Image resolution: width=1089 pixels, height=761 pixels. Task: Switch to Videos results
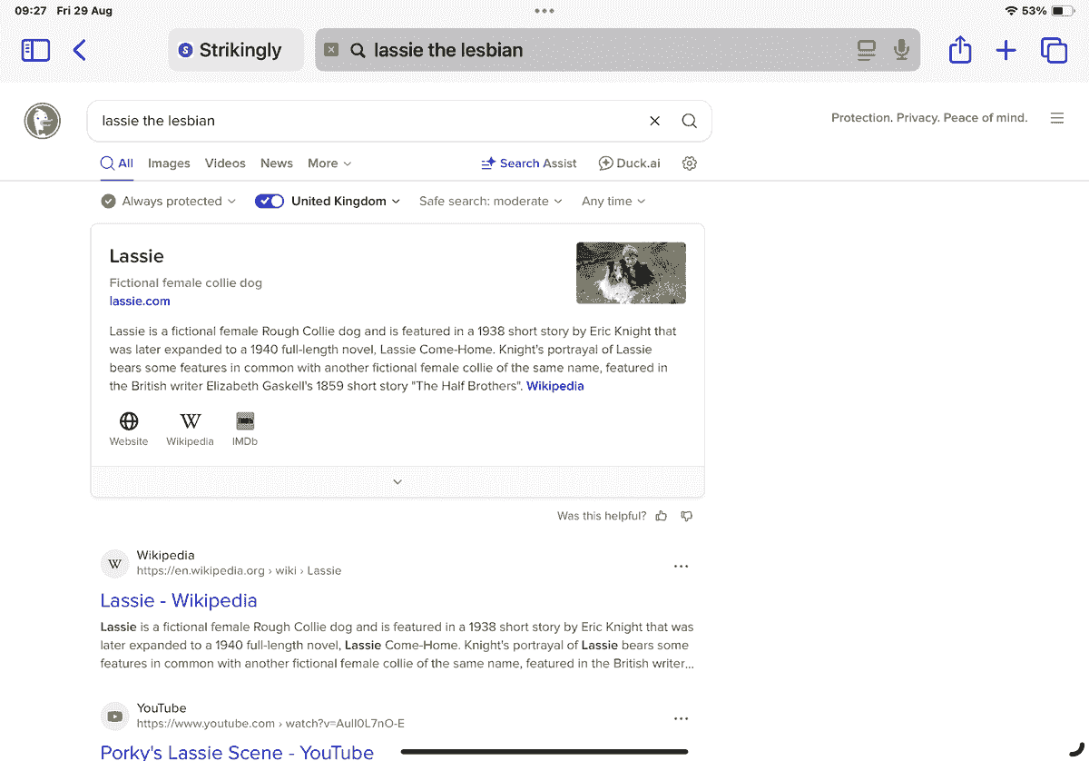pyautogui.click(x=225, y=163)
